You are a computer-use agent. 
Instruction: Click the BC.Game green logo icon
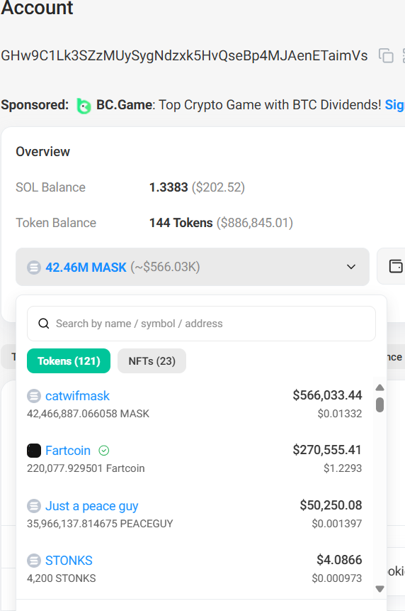tap(84, 106)
